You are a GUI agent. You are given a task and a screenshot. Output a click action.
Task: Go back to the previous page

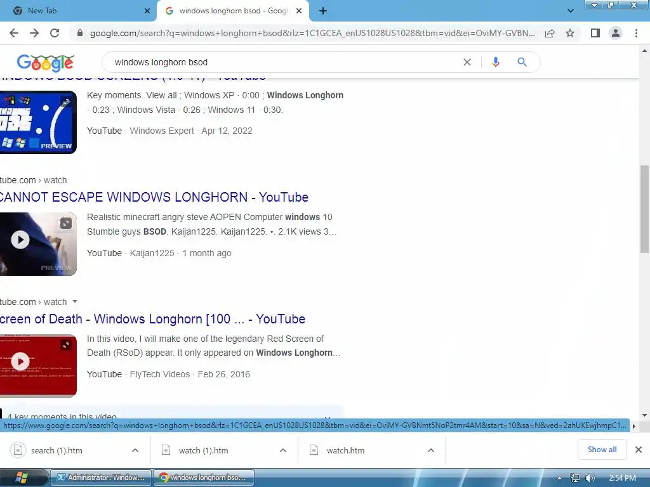(x=14, y=33)
